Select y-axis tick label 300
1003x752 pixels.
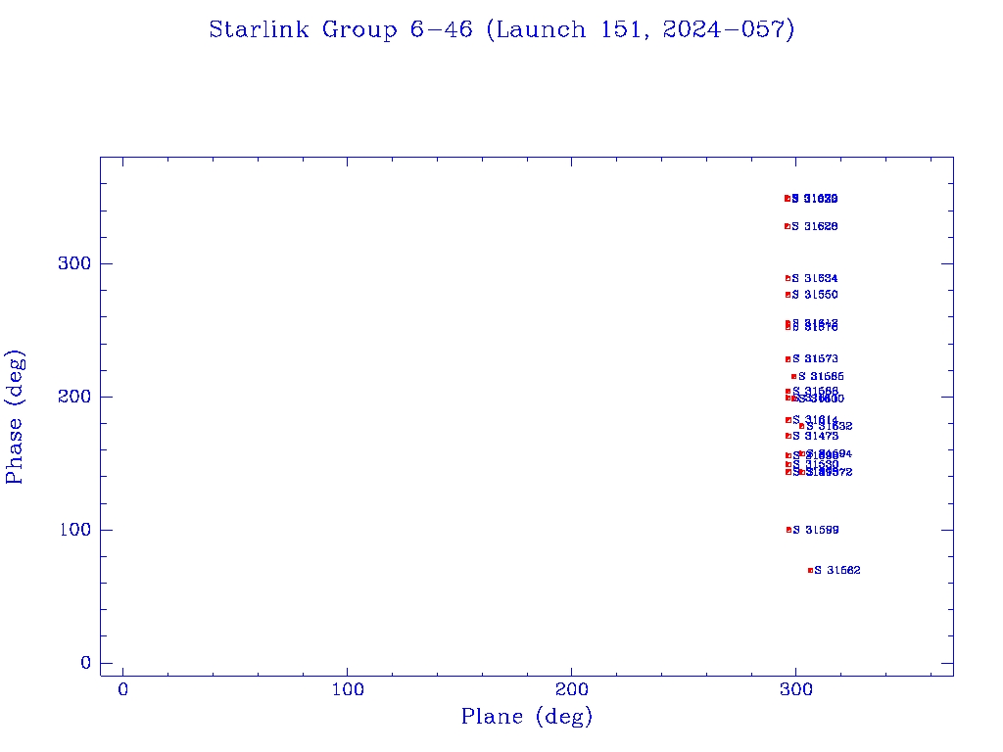(x=74, y=263)
